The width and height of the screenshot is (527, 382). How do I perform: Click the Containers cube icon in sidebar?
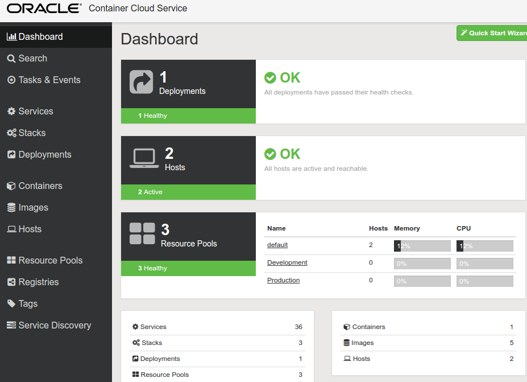(x=11, y=186)
